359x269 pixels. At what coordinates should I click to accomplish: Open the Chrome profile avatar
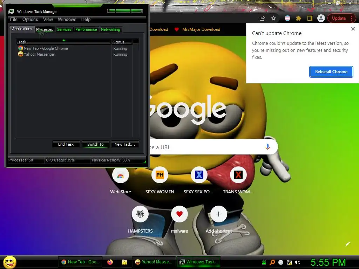pos(321,18)
